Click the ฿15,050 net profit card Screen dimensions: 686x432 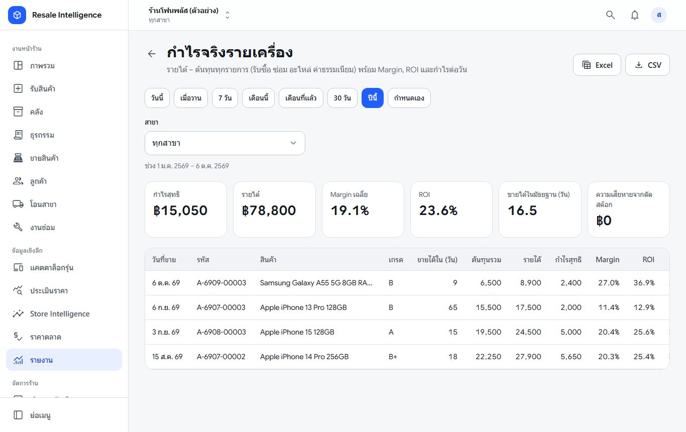tap(186, 209)
